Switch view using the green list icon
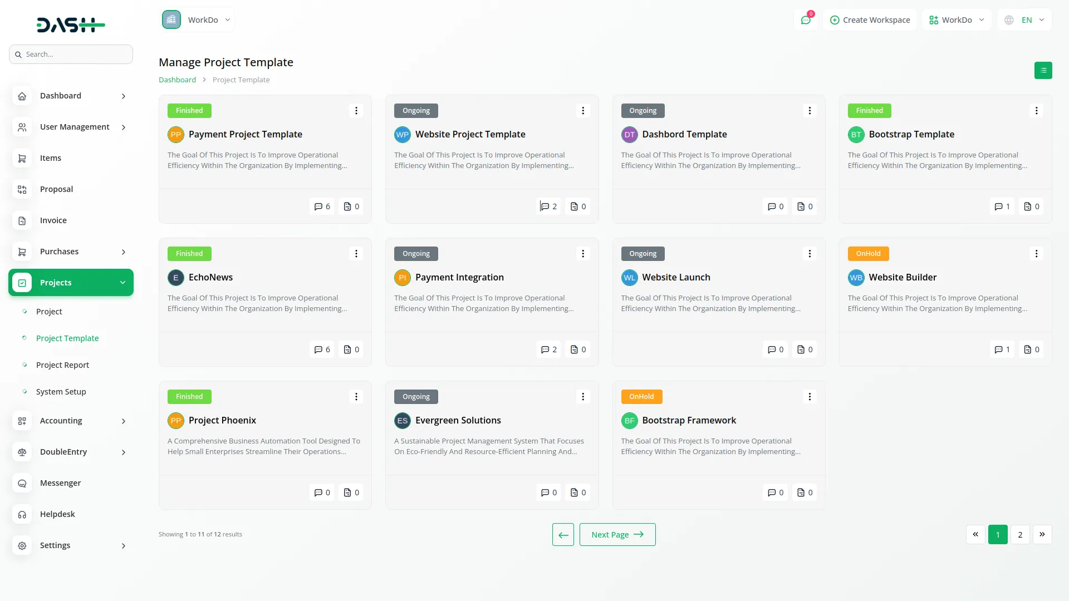This screenshot has width=1069, height=601. (x=1043, y=71)
